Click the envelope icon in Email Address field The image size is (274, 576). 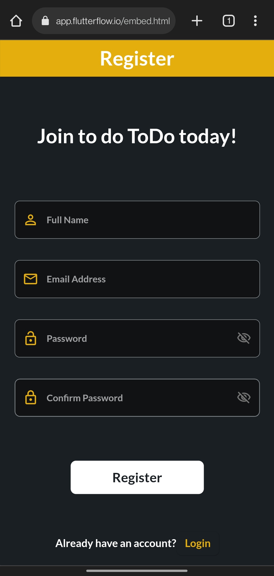tap(31, 279)
